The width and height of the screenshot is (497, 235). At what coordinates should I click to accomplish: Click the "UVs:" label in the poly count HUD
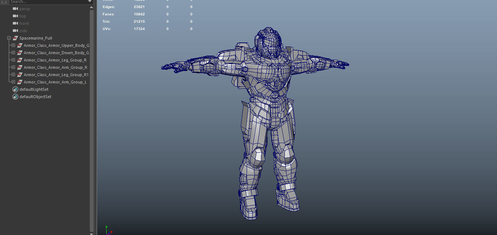107,29
